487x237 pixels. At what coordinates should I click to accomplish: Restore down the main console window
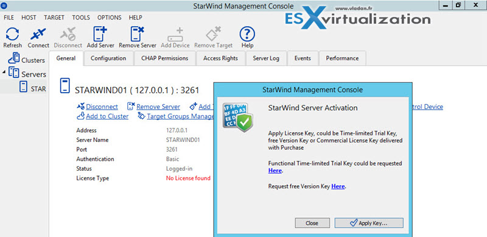tap(458, 5)
